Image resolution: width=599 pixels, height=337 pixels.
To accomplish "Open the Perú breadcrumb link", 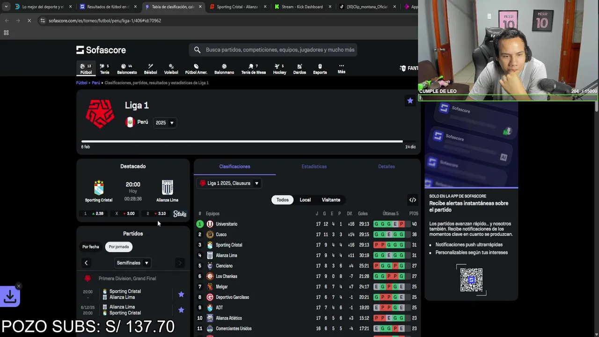I will (x=96, y=83).
